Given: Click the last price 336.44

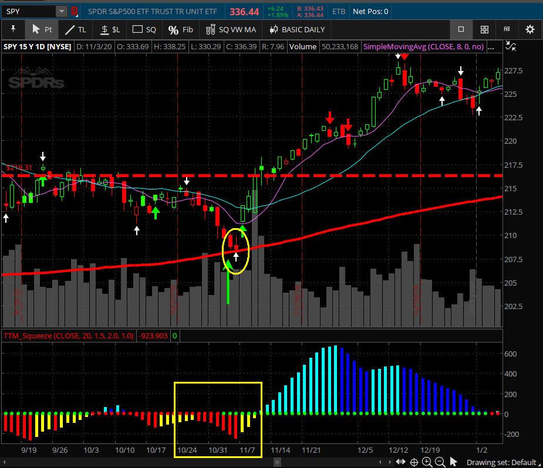Looking at the screenshot, I should pos(244,12).
